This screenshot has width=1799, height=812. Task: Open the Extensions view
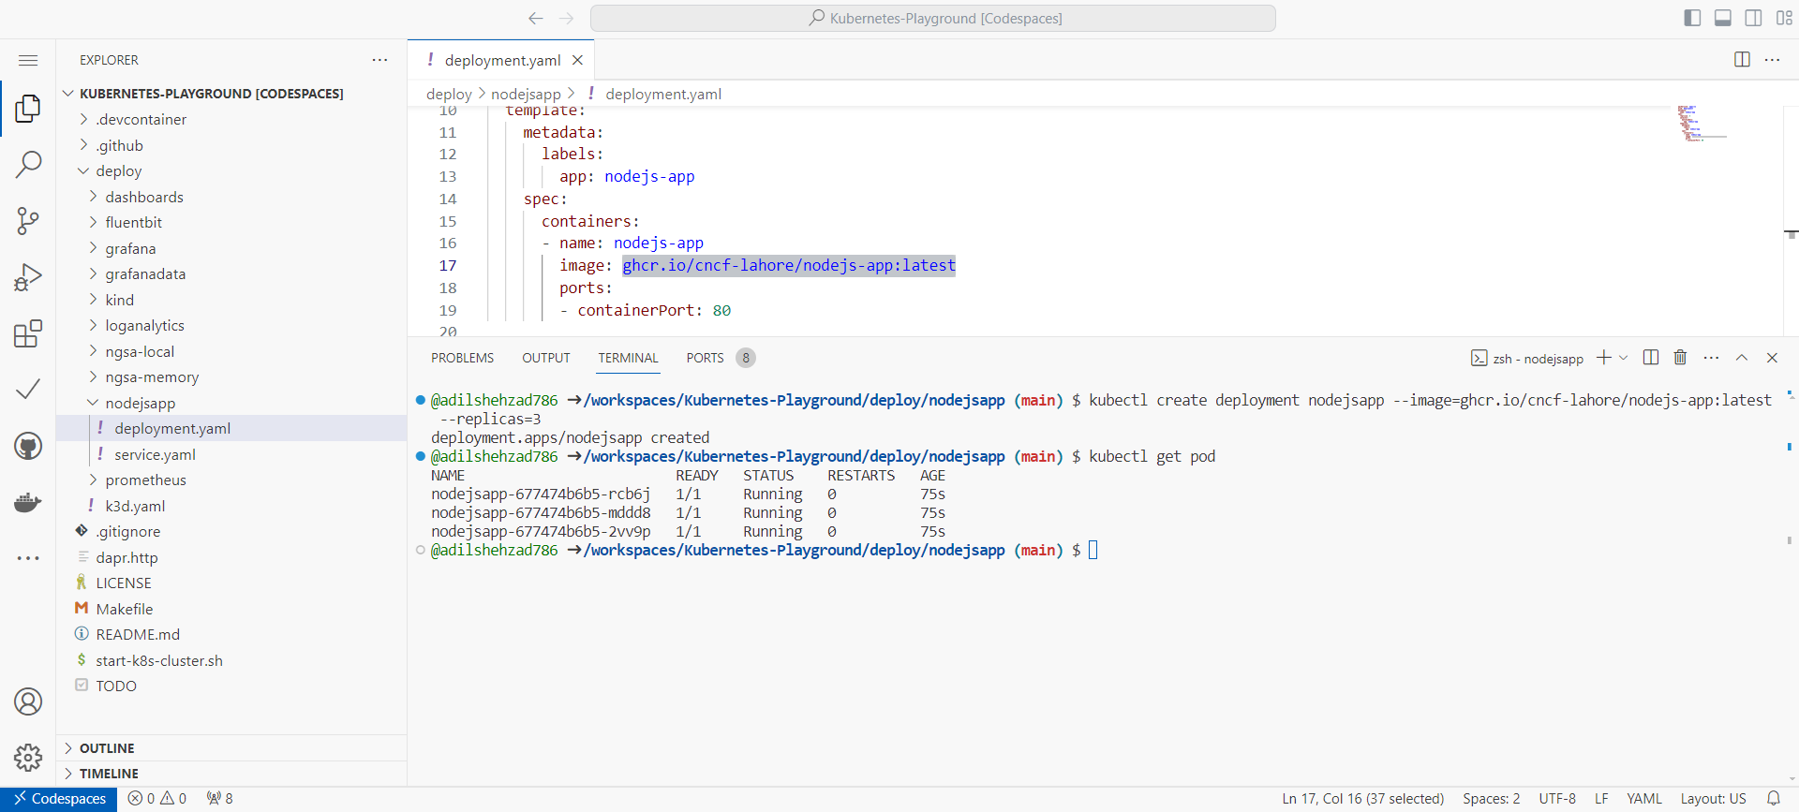coord(28,333)
